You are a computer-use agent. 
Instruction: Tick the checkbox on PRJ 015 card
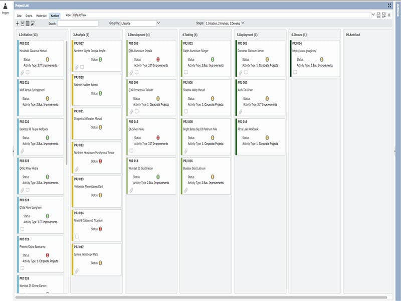coord(131,151)
